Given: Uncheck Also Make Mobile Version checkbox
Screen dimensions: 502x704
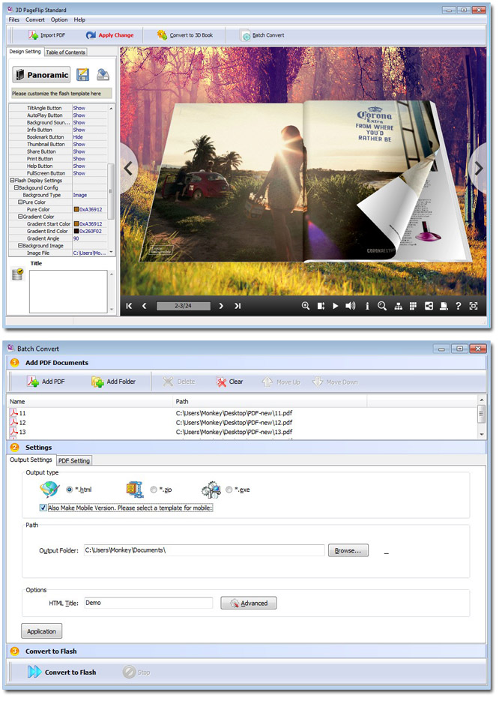Looking at the screenshot, I should click(x=43, y=508).
